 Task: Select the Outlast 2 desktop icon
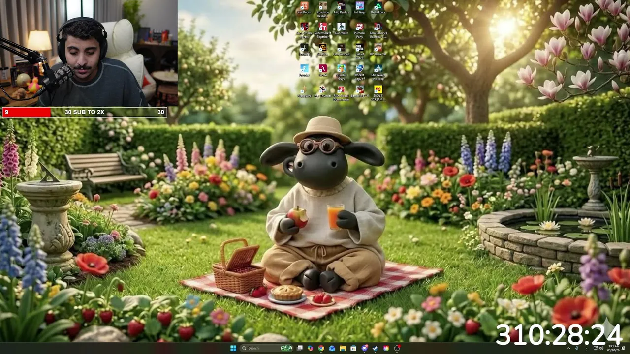click(304, 49)
